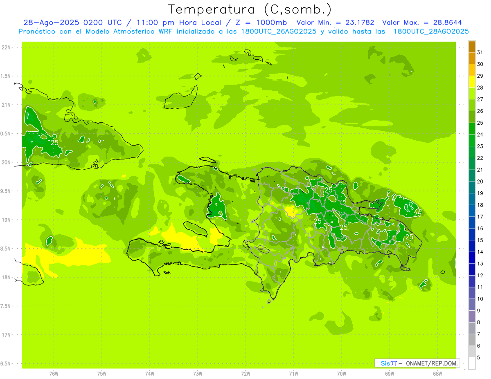Screen dimensions: 491x379
Task: Click the '69W' longitude axis label
Action: point(390,374)
